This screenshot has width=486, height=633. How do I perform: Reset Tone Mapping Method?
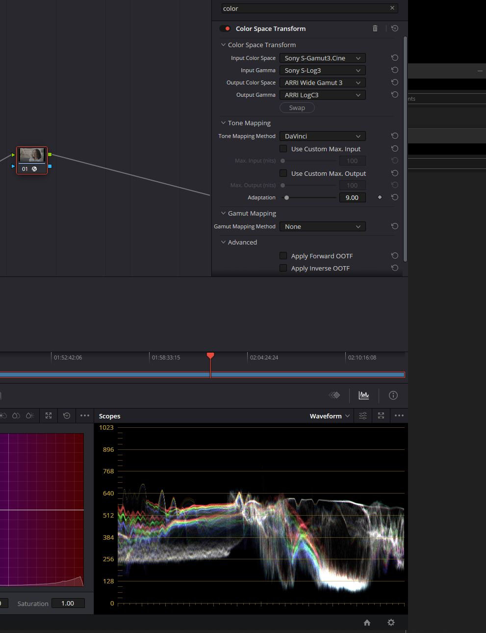[x=395, y=136]
